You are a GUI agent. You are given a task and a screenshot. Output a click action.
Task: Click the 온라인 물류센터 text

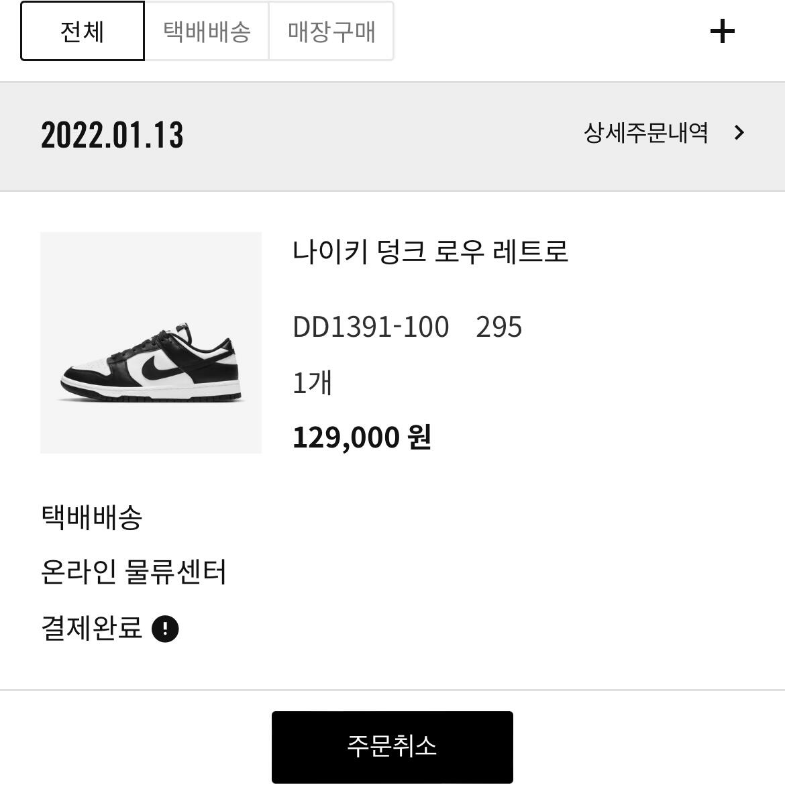[x=133, y=572]
